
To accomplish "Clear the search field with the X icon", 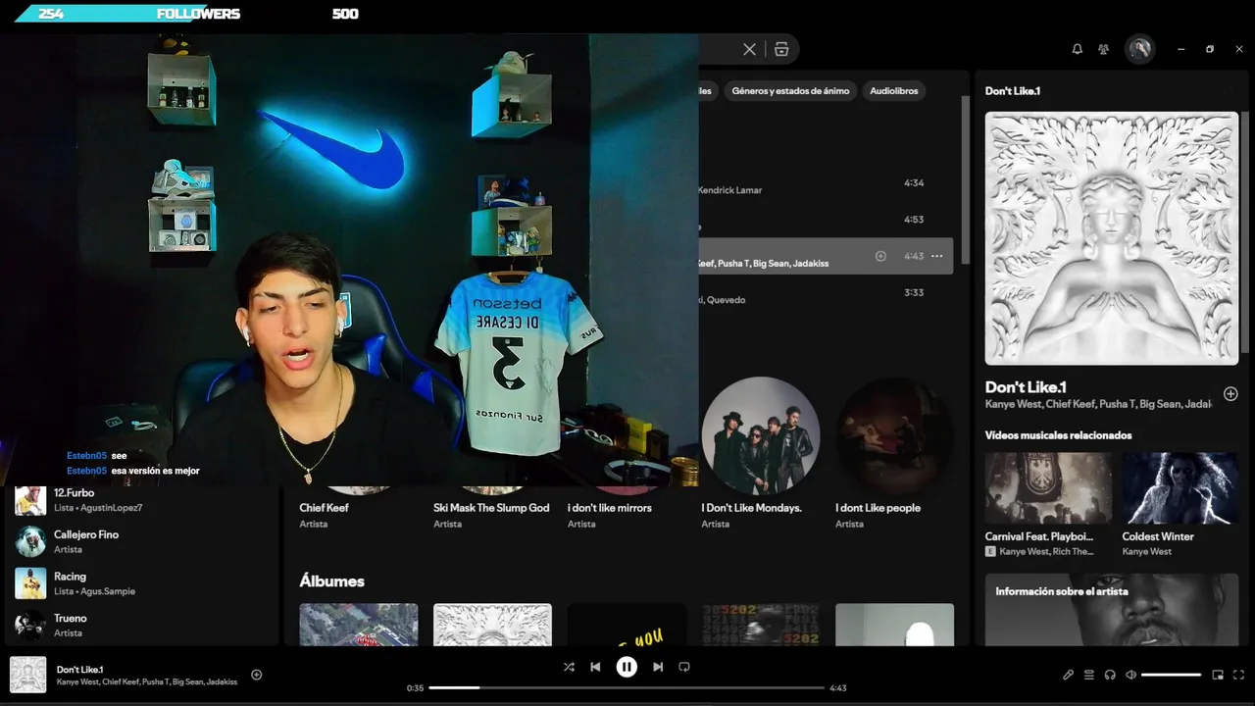I will coord(749,49).
